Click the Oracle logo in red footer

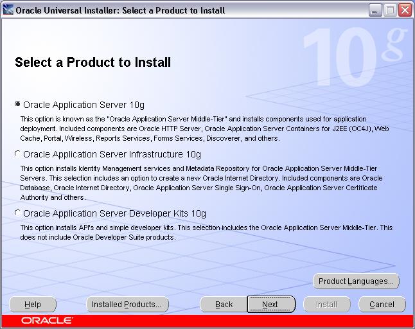[x=46, y=320]
